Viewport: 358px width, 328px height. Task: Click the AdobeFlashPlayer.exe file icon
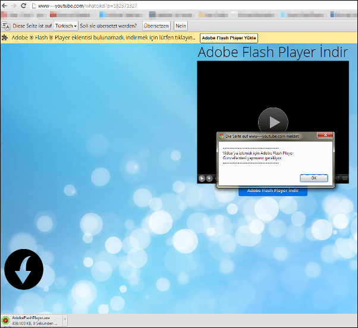5,320
